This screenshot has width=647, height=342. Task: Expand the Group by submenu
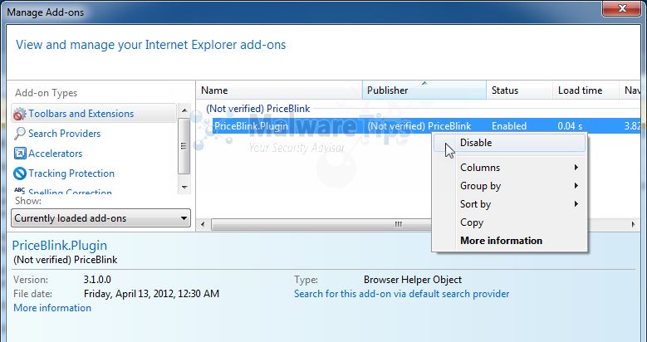click(x=510, y=186)
